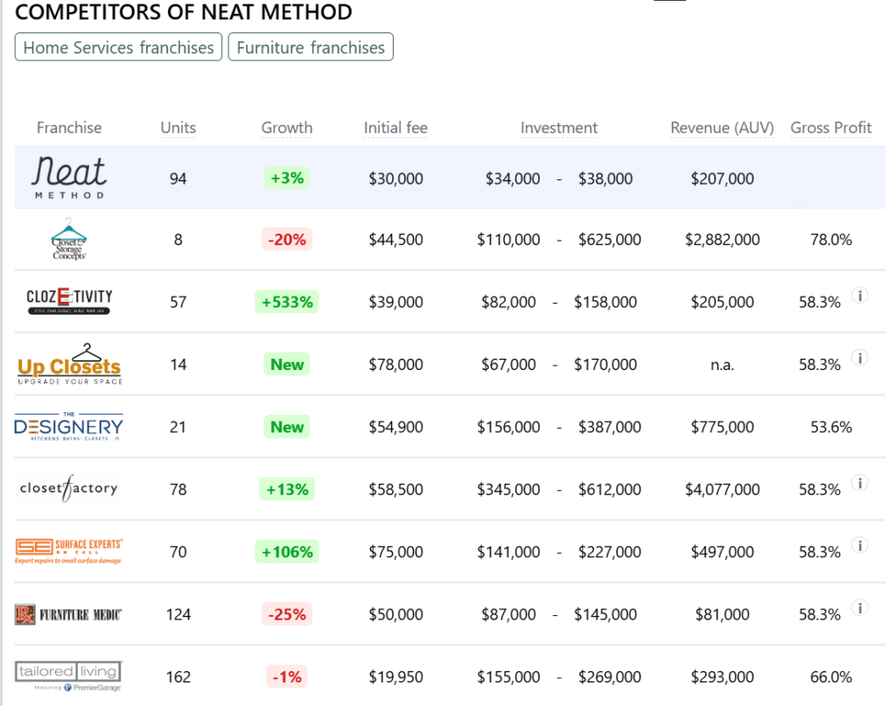896x706 pixels.
Task: Click the New badge for Up Closets
Action: 287,365
